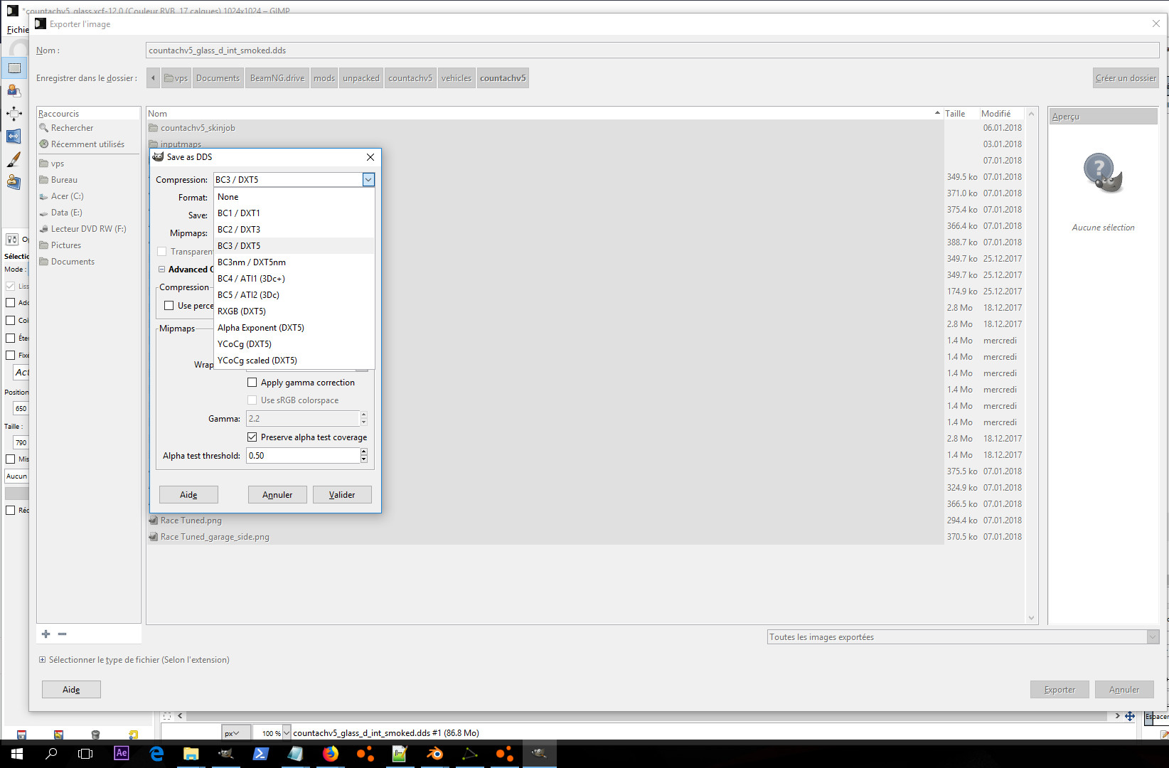
Task: Choose BC2 / DXT3 compression
Action: tap(294, 230)
